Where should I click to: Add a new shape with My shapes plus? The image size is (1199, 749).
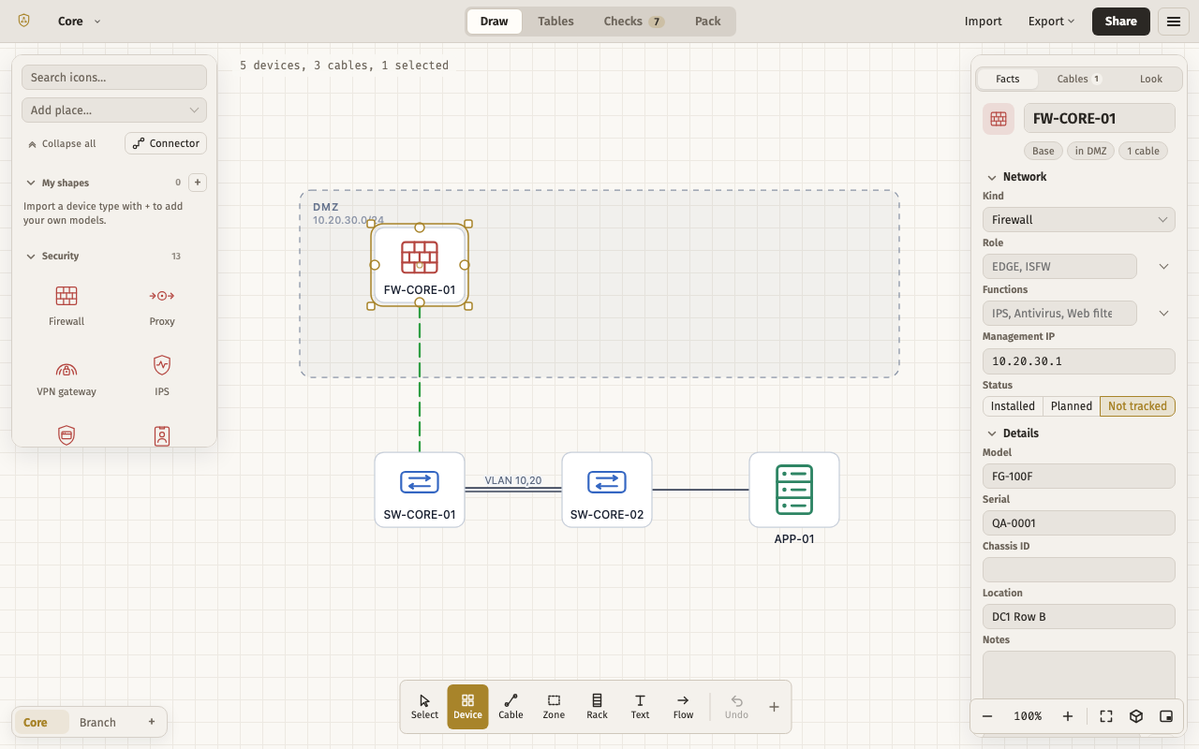198,183
